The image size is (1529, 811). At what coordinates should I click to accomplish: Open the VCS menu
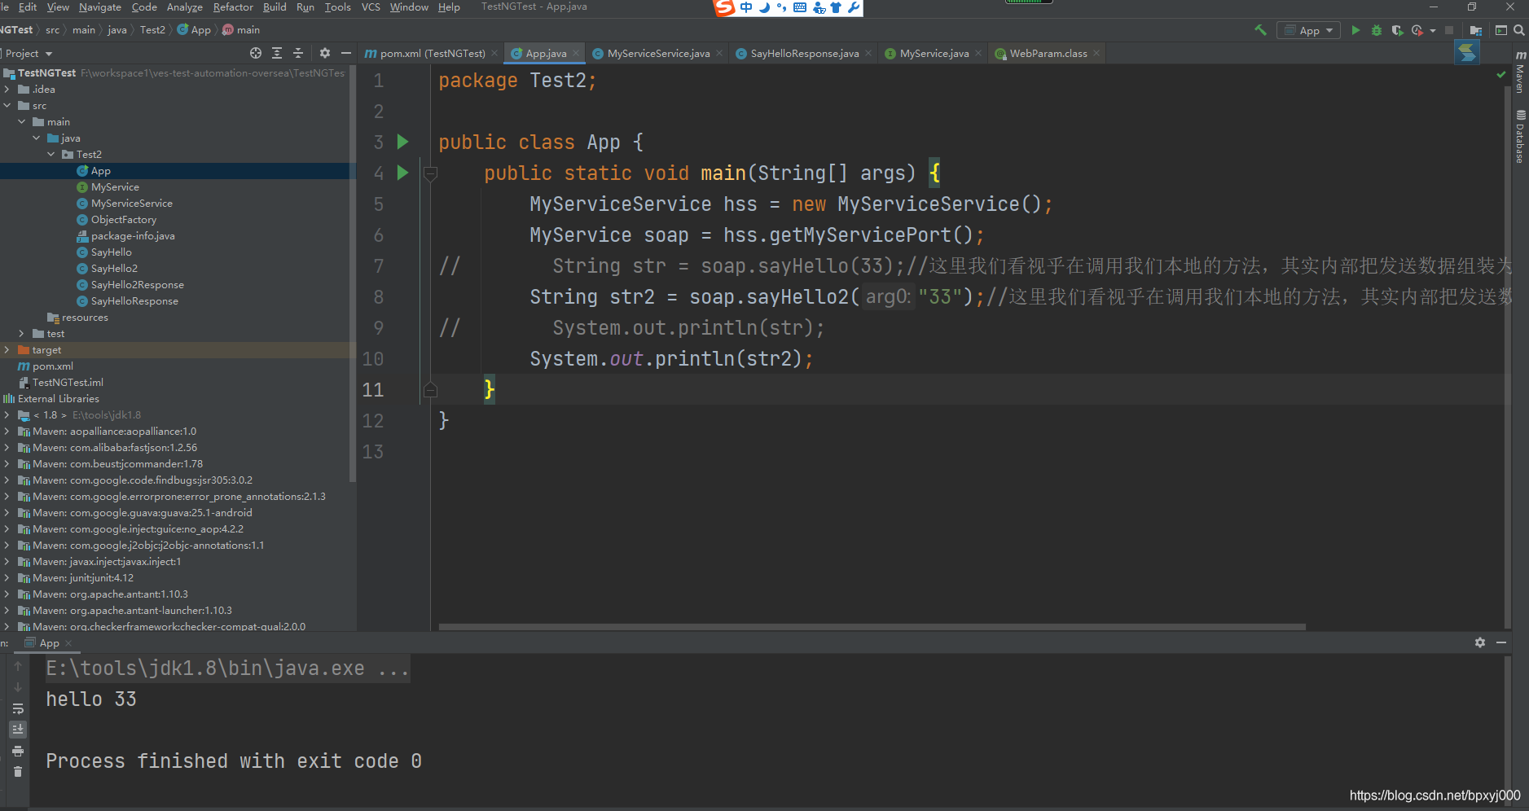[371, 7]
